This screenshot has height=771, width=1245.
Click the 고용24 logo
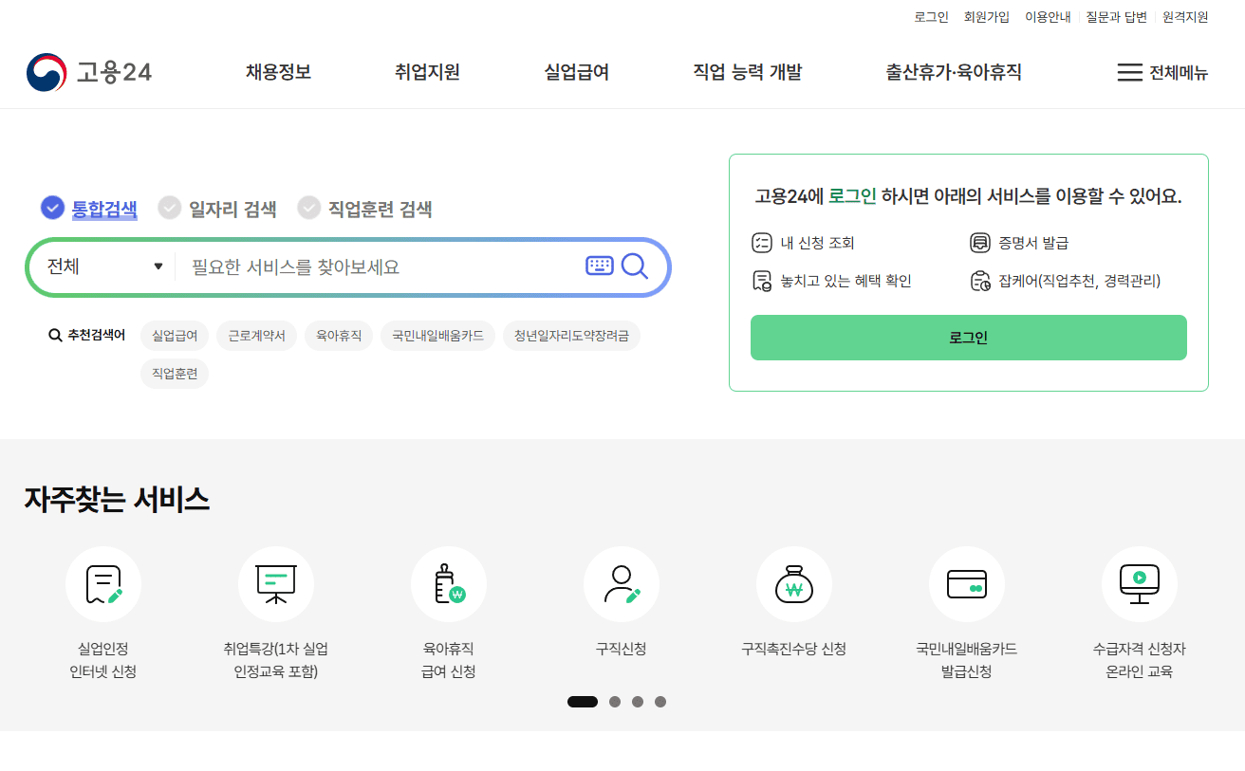[88, 72]
